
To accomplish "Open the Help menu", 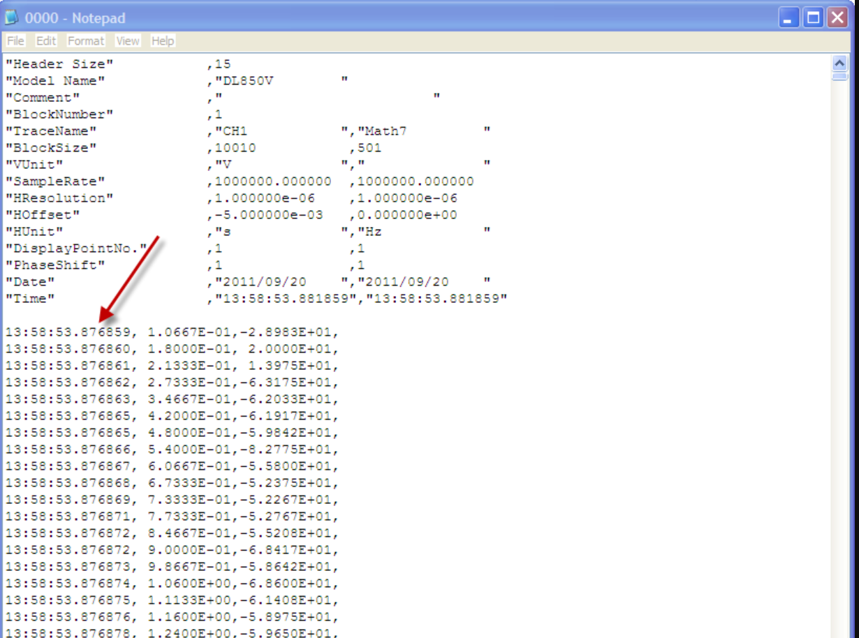I will (x=163, y=41).
